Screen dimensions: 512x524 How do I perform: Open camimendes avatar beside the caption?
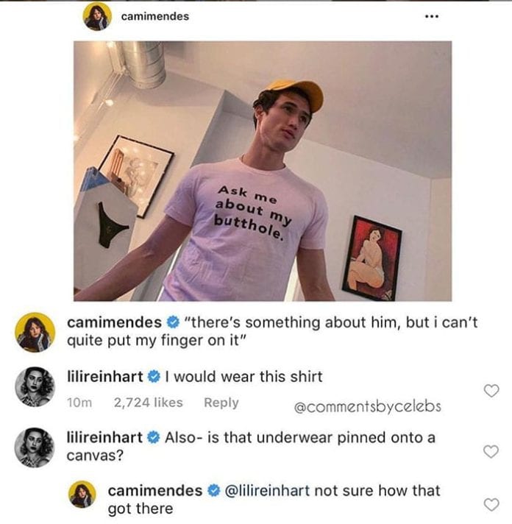click(x=35, y=332)
